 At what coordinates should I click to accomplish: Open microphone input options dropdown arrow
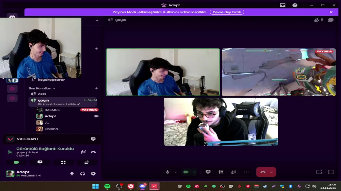tap(176, 172)
